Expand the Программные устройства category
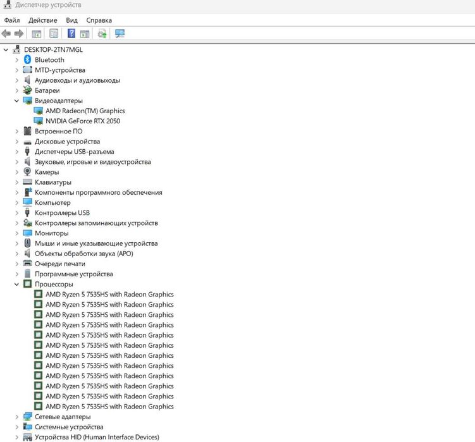The image size is (475, 442). point(16,274)
